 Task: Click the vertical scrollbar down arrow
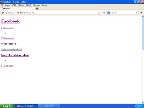pyautogui.click(x=143, y=103)
